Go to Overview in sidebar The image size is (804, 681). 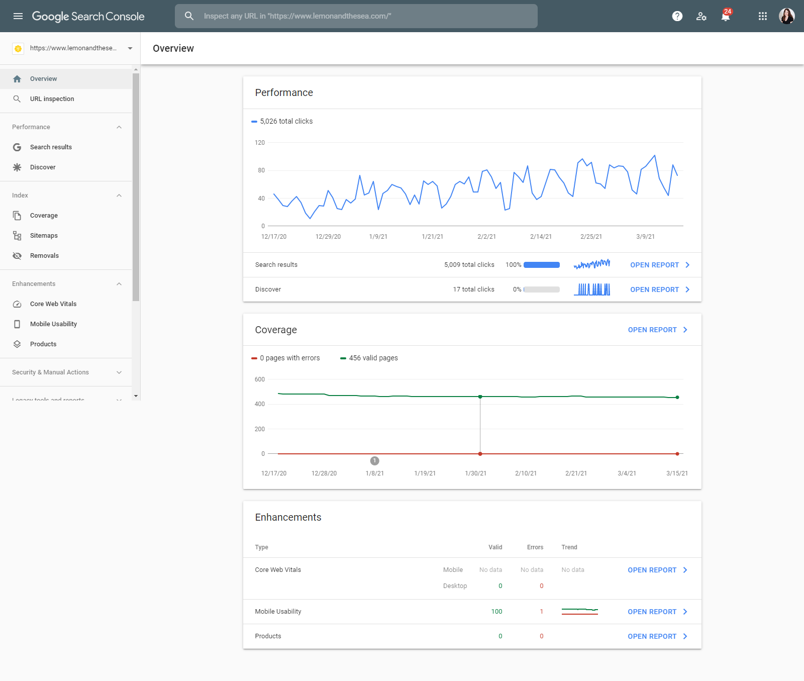66,79
